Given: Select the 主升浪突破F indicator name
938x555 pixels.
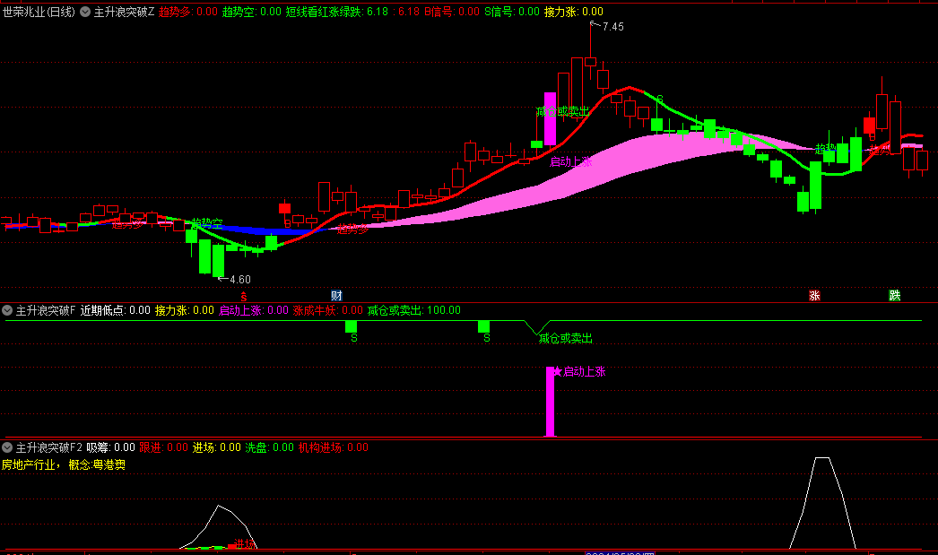Looking at the screenshot, I should click(x=46, y=310).
